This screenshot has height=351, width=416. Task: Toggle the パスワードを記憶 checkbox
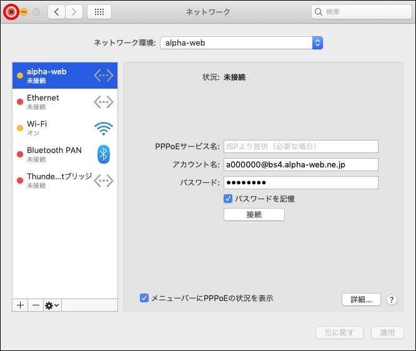228,199
